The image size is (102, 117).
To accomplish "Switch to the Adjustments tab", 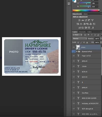I will [77, 14].
